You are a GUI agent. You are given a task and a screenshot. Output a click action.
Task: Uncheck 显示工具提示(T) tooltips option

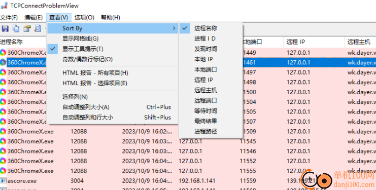[x=113, y=49]
